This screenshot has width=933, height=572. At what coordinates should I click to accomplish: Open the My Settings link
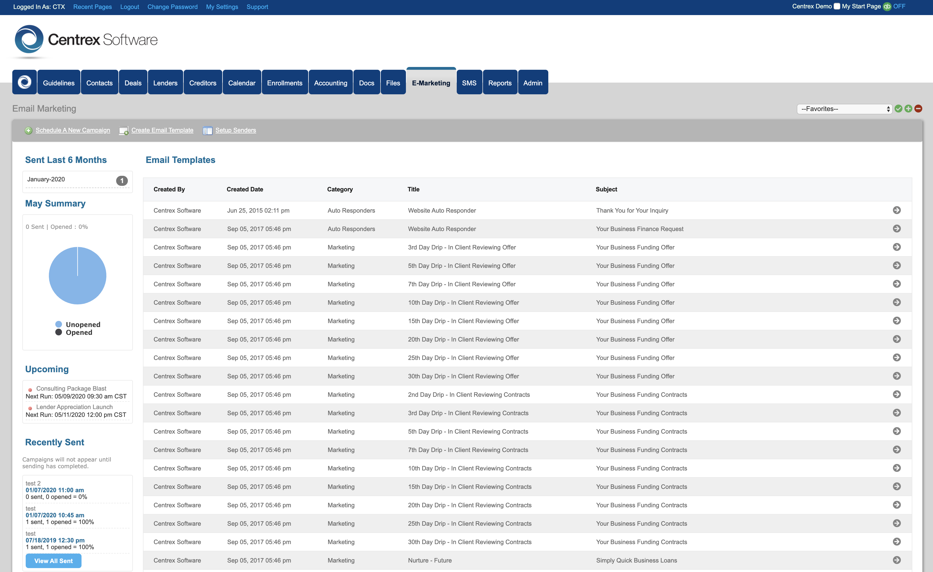[222, 7]
